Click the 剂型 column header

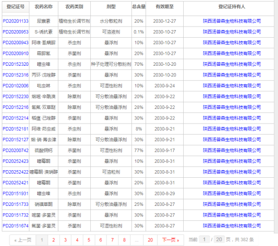pos(111,7)
